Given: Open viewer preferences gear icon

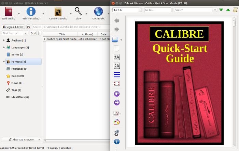Looking at the screenshot, I should [117, 133].
